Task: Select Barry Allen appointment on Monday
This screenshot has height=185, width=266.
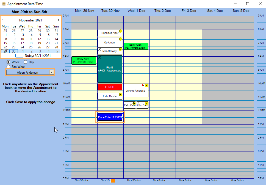Action: tap(84, 60)
